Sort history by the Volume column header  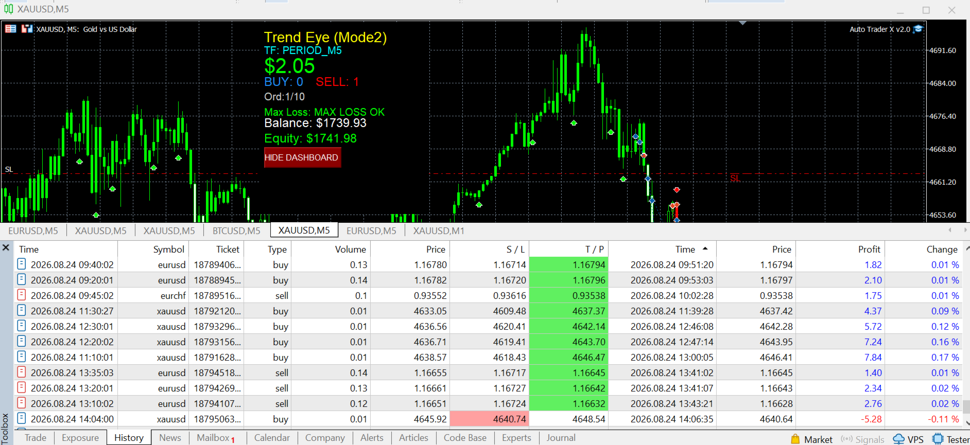click(331, 249)
